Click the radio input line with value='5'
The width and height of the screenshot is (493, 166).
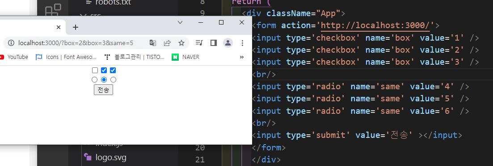360,99
